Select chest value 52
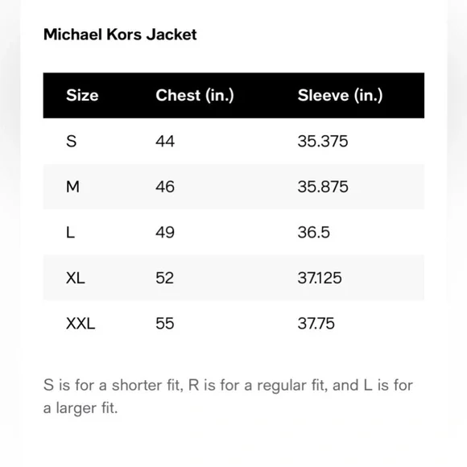The height and width of the screenshot is (467, 467). [x=165, y=278]
